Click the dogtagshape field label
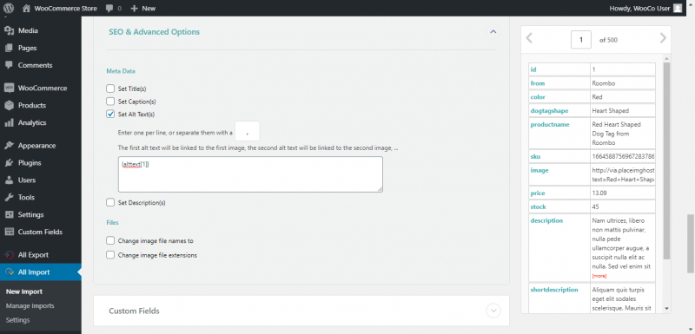Image resolution: width=695 pixels, height=334 pixels. [x=549, y=110]
